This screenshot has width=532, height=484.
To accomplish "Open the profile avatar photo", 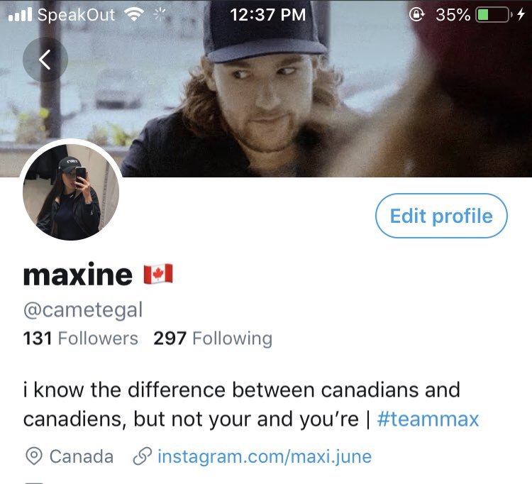I will click(71, 192).
